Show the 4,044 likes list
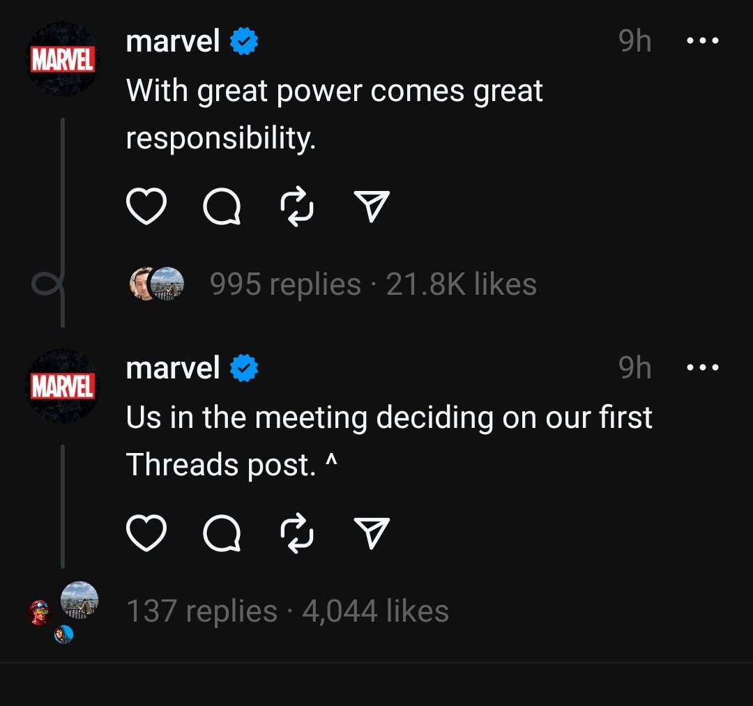The width and height of the screenshot is (753, 706). (376, 611)
